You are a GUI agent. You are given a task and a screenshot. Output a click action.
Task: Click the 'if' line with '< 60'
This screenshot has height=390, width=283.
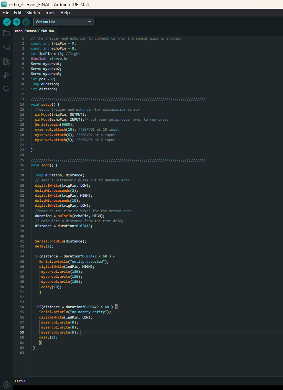click(75, 256)
